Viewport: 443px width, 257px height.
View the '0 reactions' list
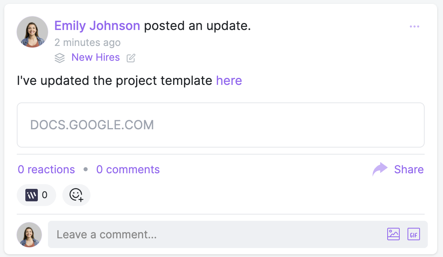pyautogui.click(x=46, y=169)
